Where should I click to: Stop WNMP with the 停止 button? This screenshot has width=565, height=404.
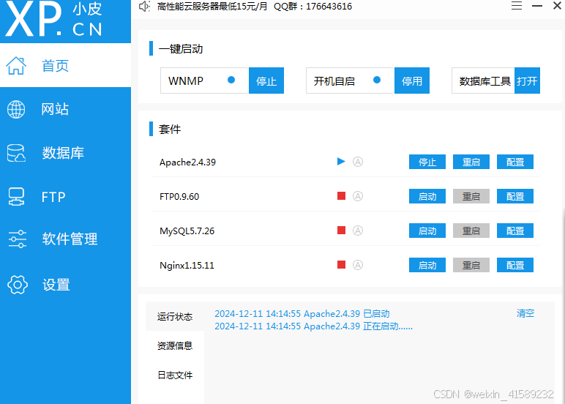(x=266, y=81)
